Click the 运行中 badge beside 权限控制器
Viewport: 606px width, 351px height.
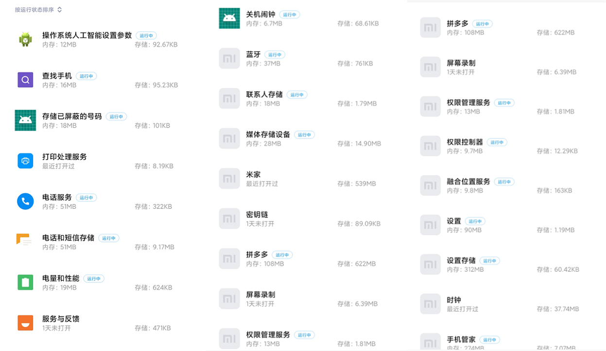[x=497, y=142]
